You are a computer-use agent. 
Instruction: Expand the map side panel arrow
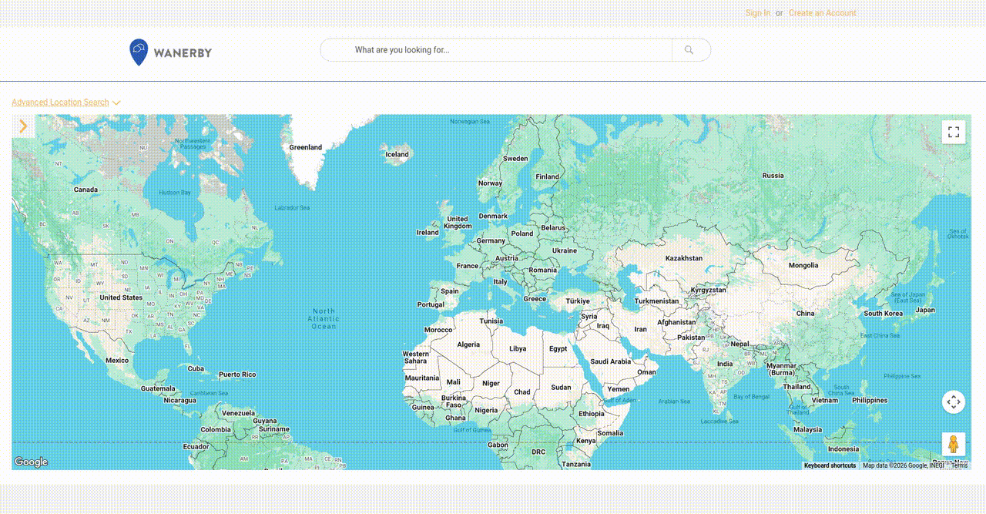[23, 126]
